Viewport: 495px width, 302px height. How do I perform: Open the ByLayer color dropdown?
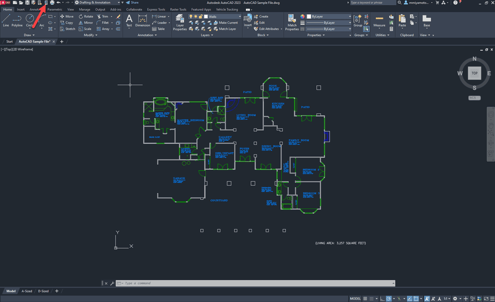(x=349, y=16)
